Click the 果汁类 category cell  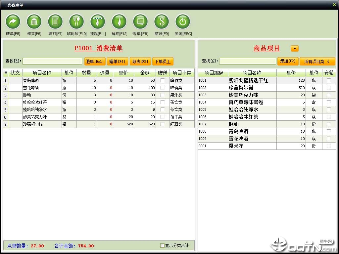[x=182, y=95]
